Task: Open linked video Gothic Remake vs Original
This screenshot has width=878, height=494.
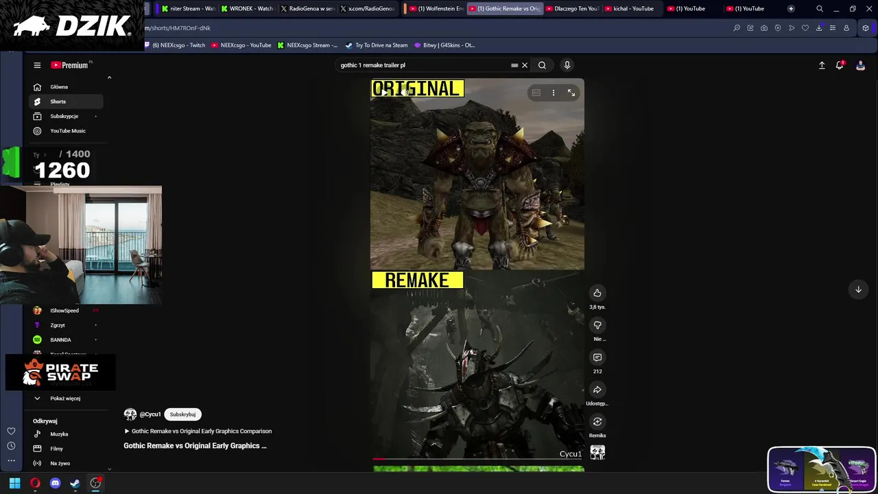Action: pos(198,431)
